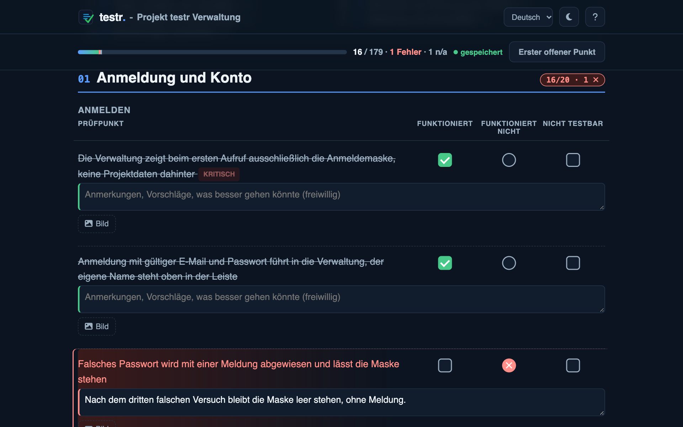The image size is (683, 427).
Task: Check Funktioniert for Falsches Passwort item
Action: tap(445, 365)
